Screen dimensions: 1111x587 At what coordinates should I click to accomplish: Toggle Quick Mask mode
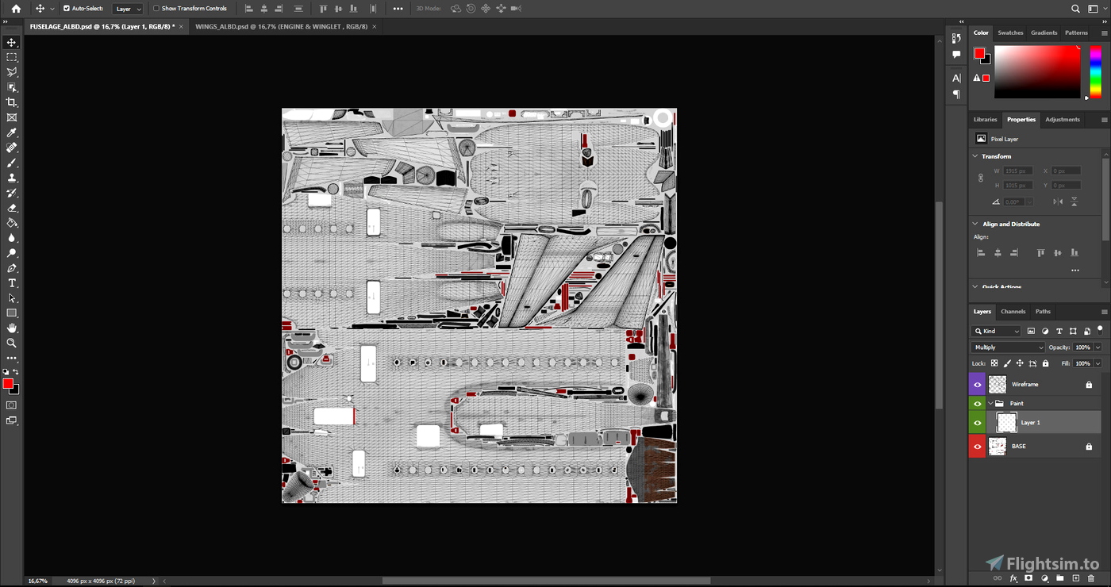pyautogui.click(x=12, y=405)
